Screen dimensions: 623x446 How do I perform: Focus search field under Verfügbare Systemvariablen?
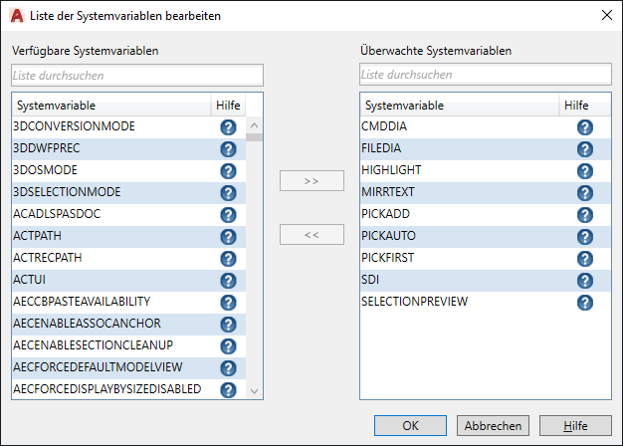pos(137,76)
